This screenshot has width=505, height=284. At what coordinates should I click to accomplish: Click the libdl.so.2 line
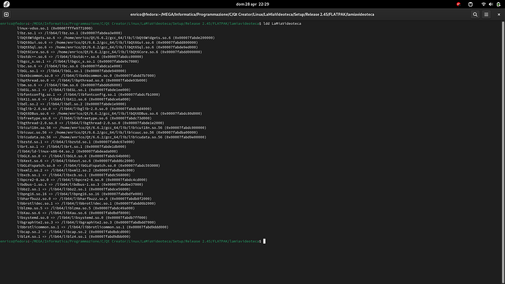72,104
